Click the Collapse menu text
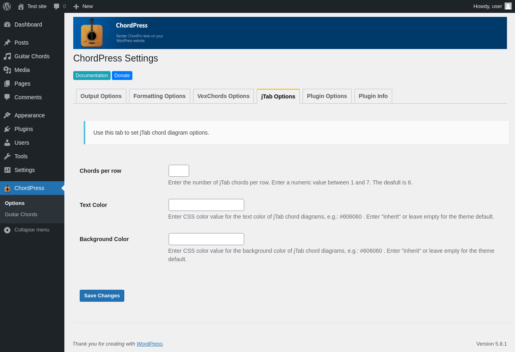The height and width of the screenshot is (352, 515). point(32,230)
